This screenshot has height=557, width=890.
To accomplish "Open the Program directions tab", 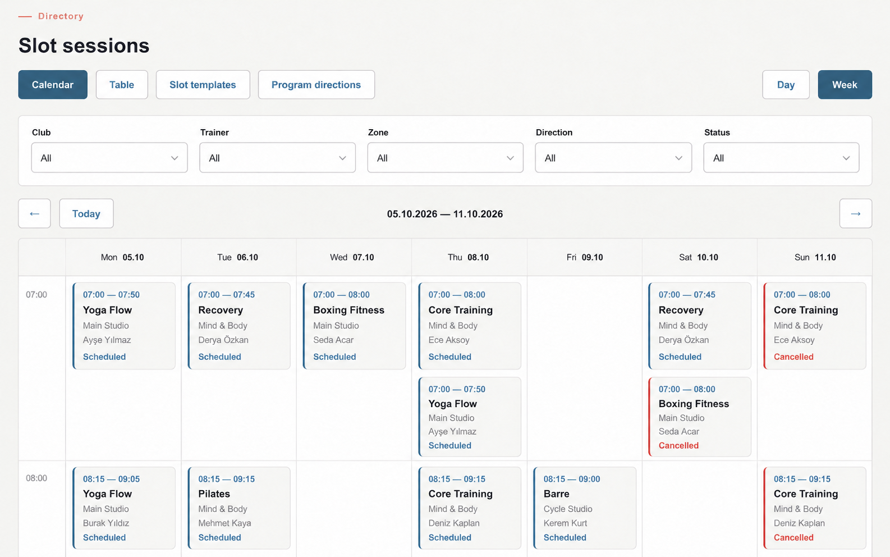I will click(316, 85).
